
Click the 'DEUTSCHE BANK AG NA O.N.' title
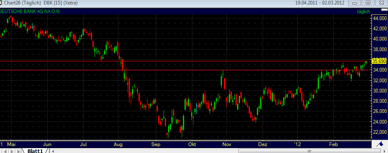tap(30, 11)
